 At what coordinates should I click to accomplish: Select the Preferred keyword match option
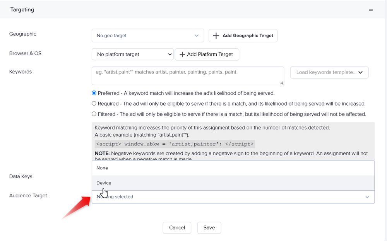[x=94, y=93]
